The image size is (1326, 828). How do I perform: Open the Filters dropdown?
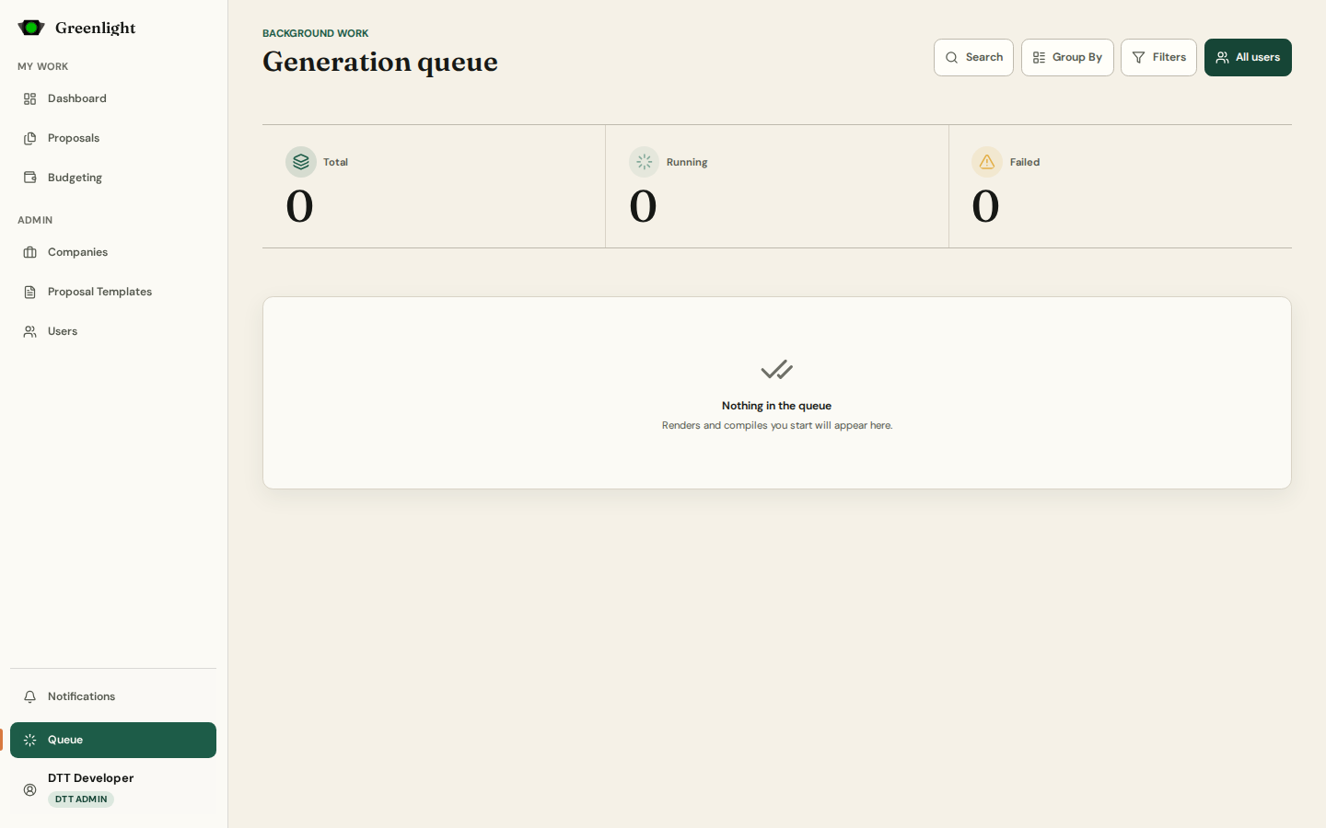[1158, 57]
